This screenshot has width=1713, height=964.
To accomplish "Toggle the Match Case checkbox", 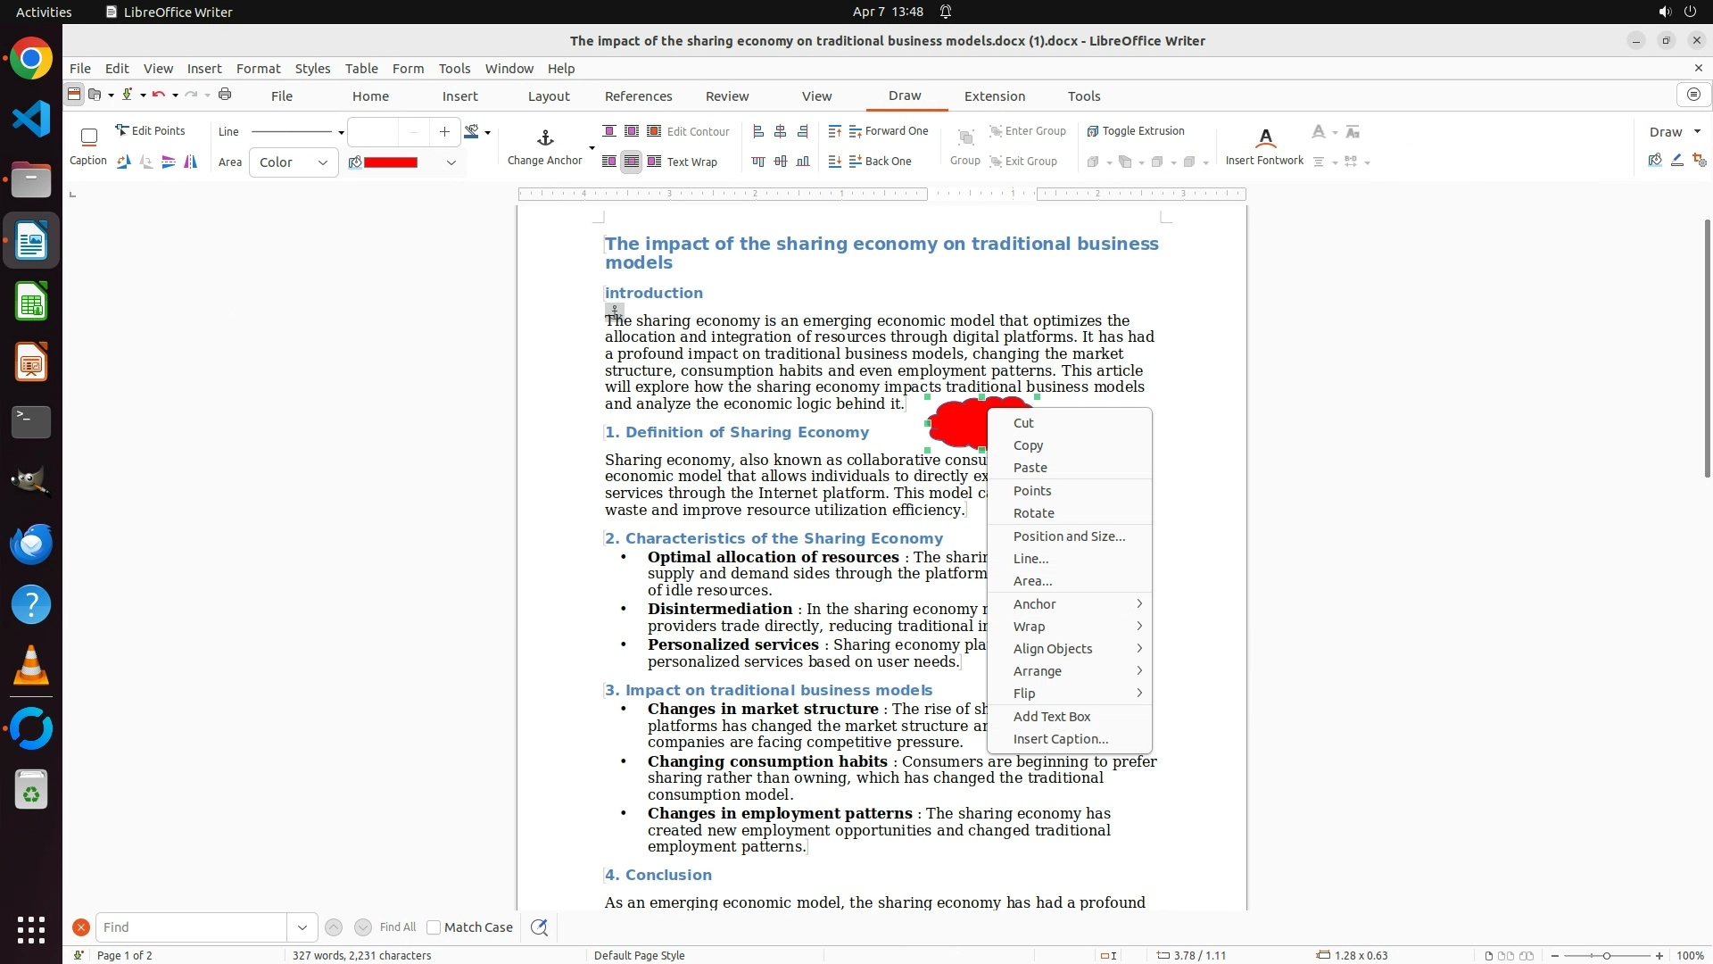I will (434, 927).
